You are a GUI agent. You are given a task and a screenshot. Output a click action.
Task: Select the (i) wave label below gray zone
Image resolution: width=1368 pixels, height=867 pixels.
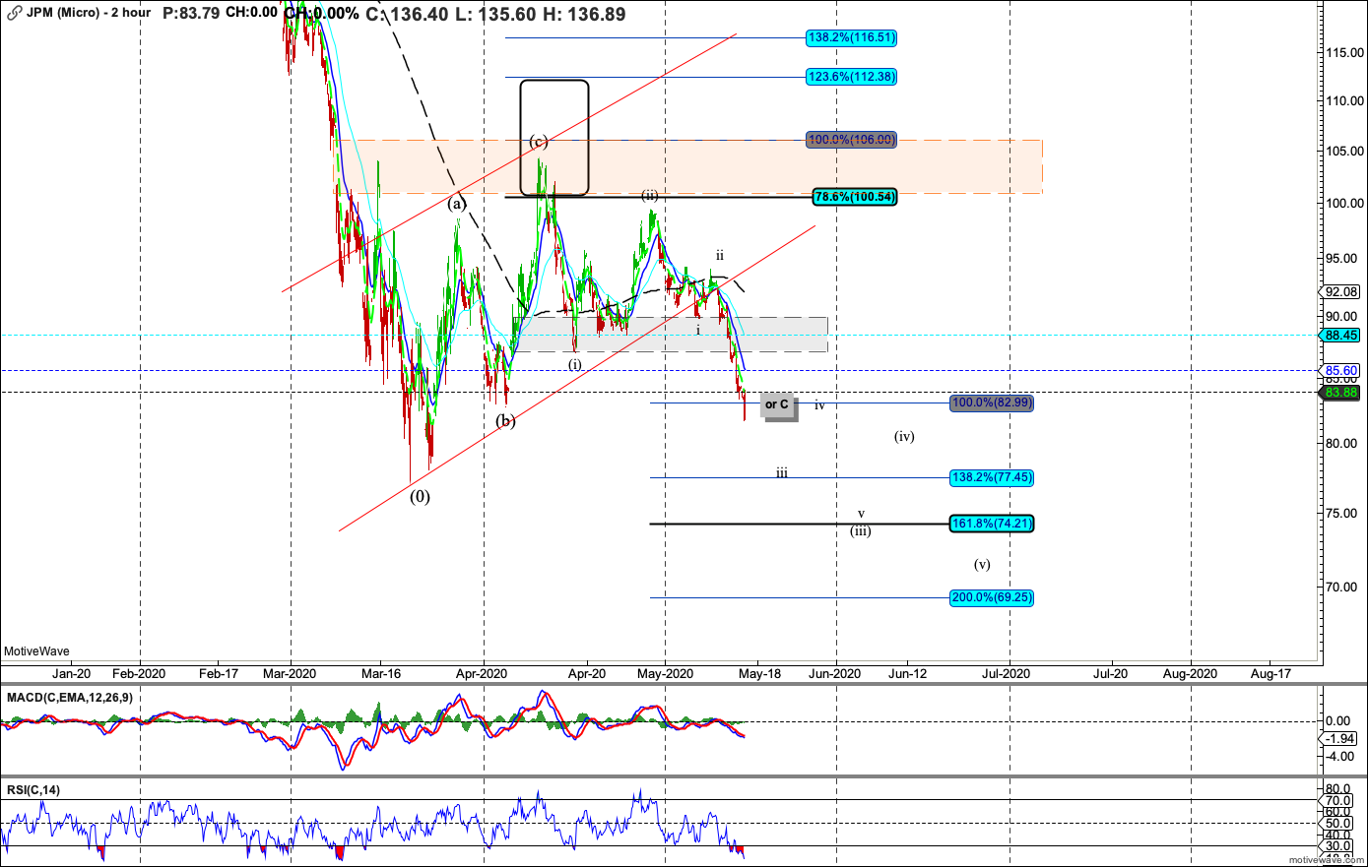coord(574,364)
